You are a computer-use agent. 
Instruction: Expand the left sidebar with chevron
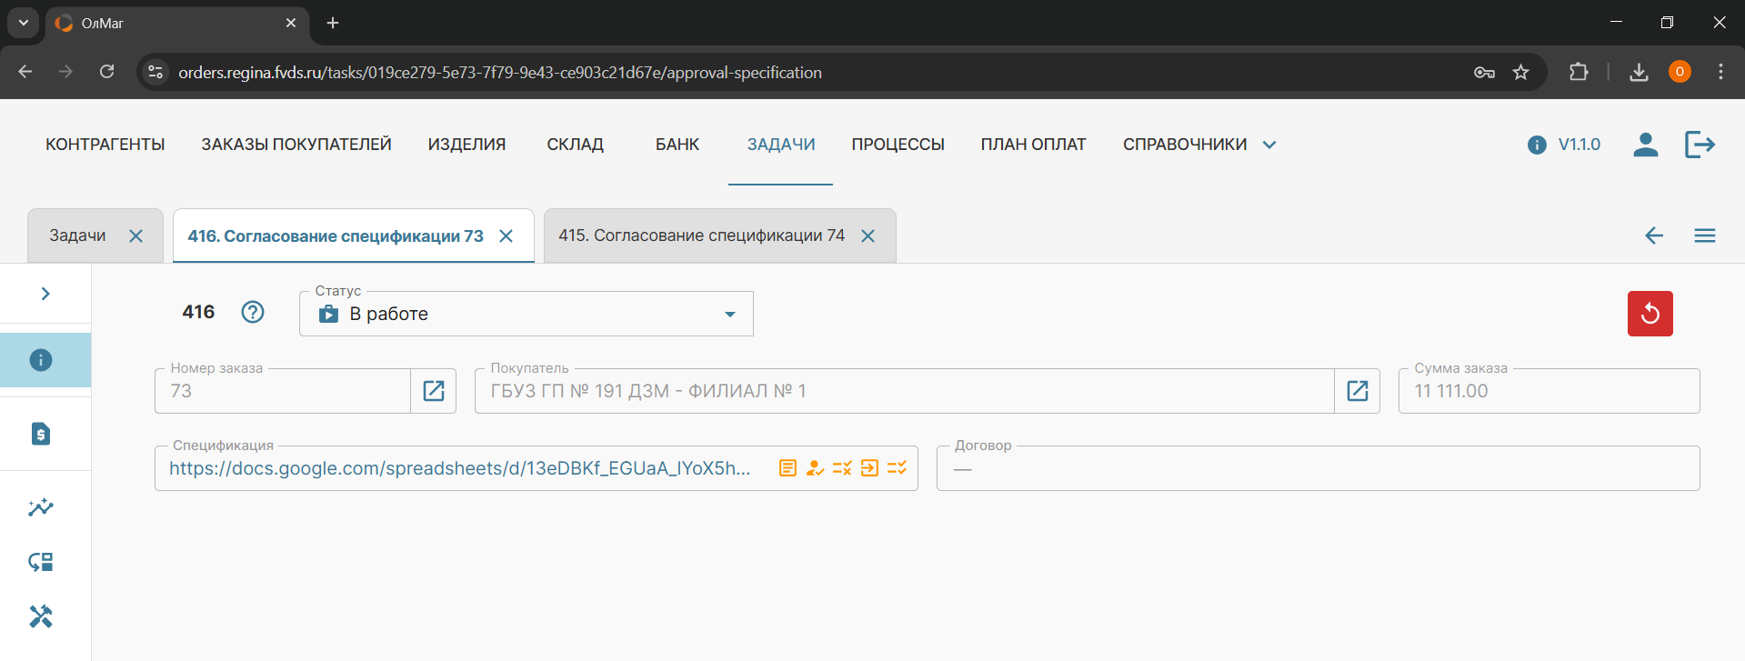pyautogui.click(x=45, y=294)
